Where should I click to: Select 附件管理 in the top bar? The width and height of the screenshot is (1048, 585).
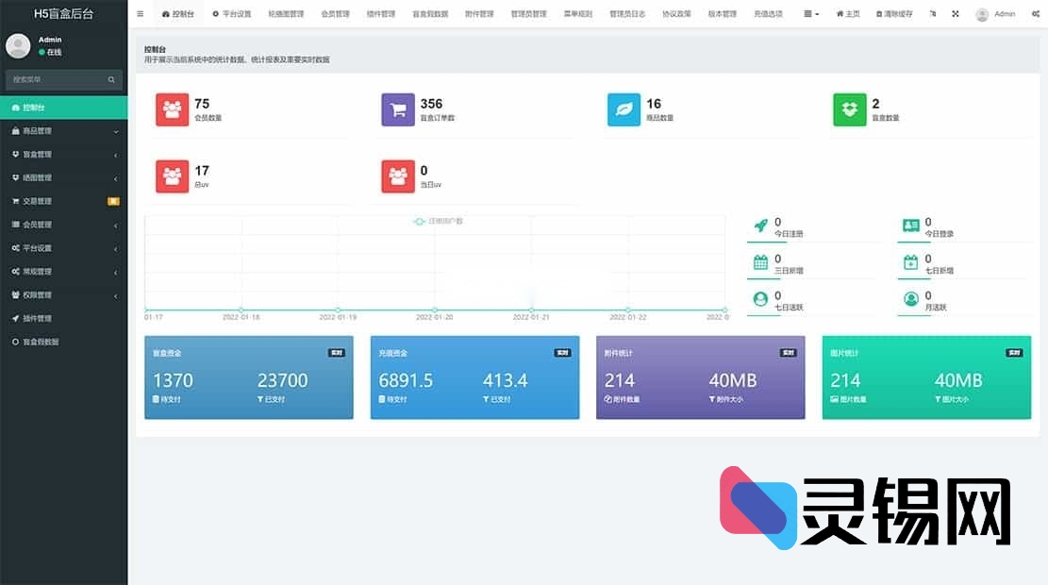(479, 13)
